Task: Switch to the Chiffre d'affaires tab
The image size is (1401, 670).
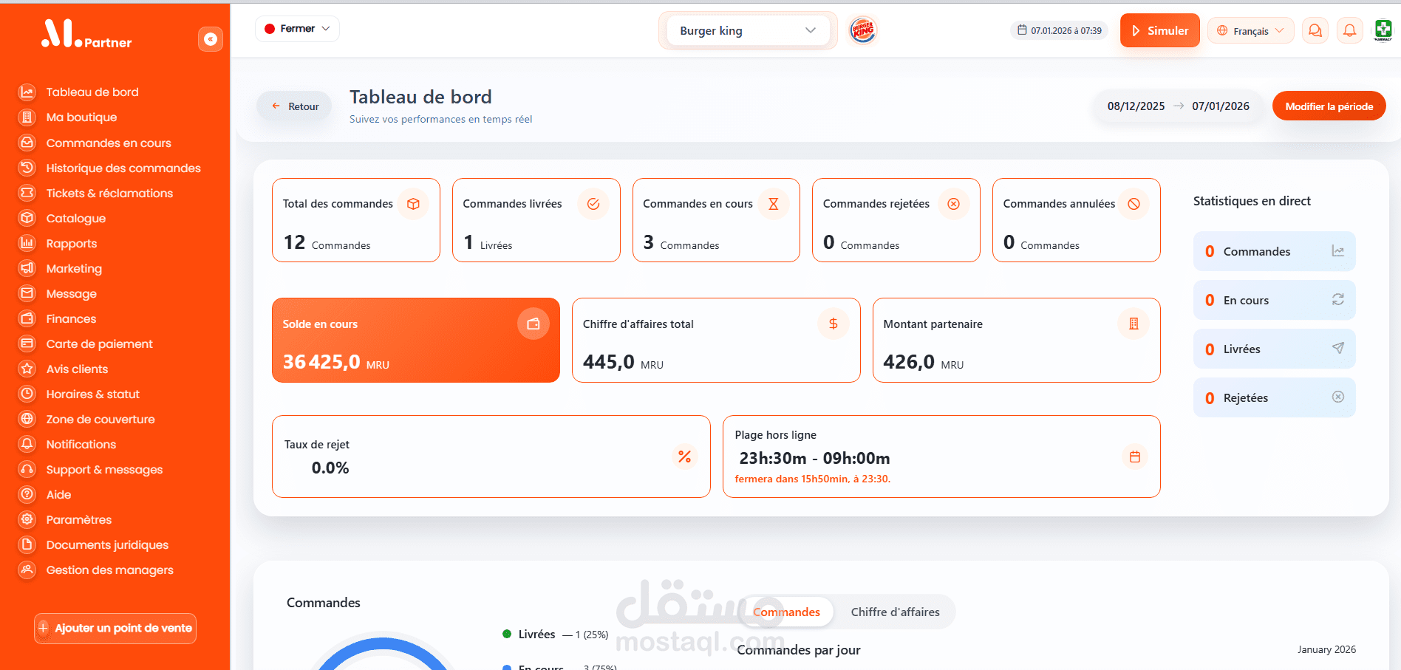Action: 895,612
